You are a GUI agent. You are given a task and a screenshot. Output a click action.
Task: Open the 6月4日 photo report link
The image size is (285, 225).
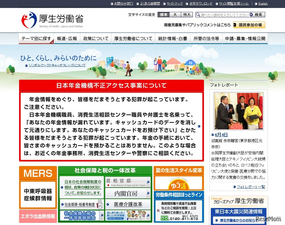pyautogui.click(x=221, y=135)
